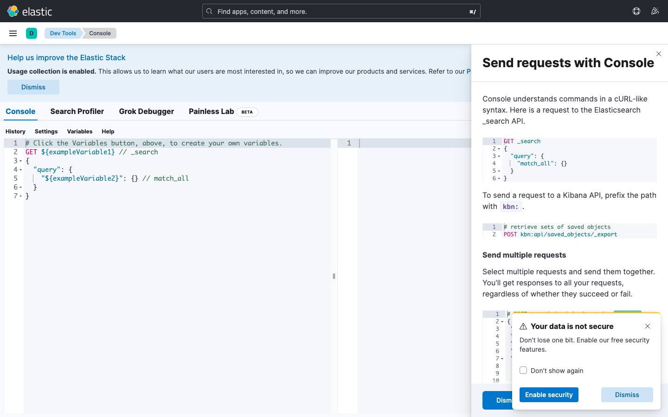The width and height of the screenshot is (668, 417).
Task: Click the "${exampleVariable2}" line in editor
Action: (115, 178)
